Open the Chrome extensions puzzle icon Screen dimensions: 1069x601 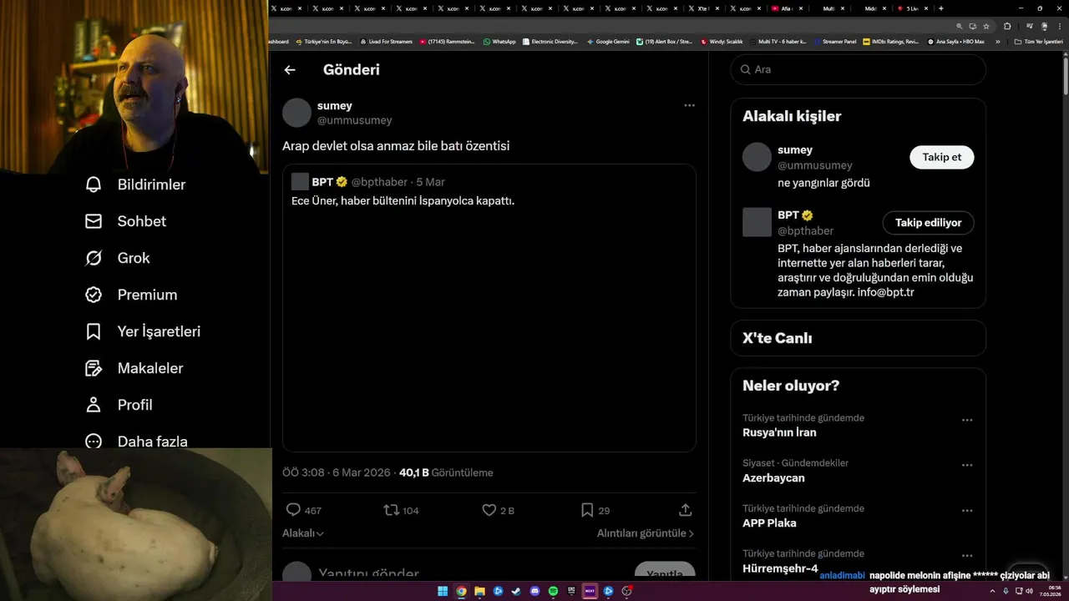1007,26
